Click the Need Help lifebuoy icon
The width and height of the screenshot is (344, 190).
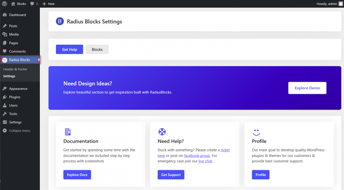[x=162, y=132]
